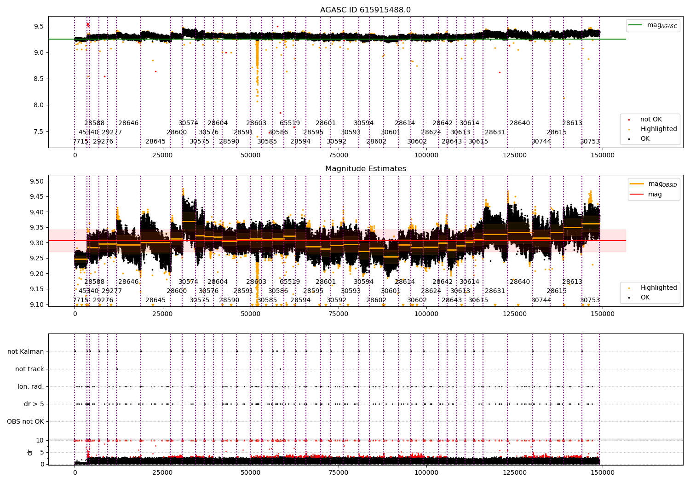Click obsid label 30744 in the AGASC ID plot

[541, 142]
